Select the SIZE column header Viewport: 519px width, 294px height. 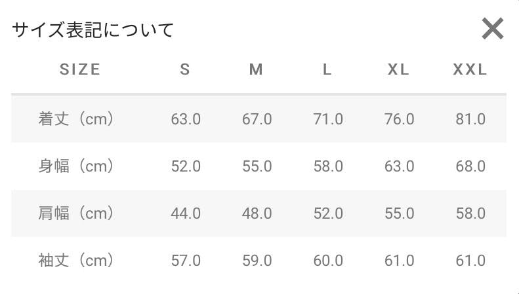point(80,69)
